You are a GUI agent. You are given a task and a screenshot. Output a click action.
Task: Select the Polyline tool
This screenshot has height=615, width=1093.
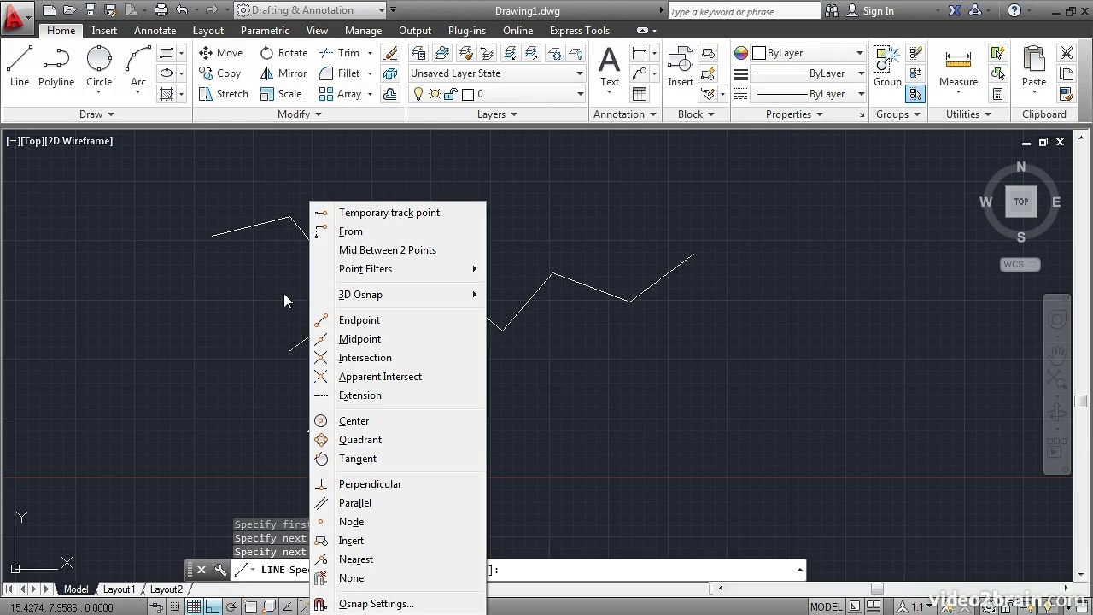click(x=56, y=67)
